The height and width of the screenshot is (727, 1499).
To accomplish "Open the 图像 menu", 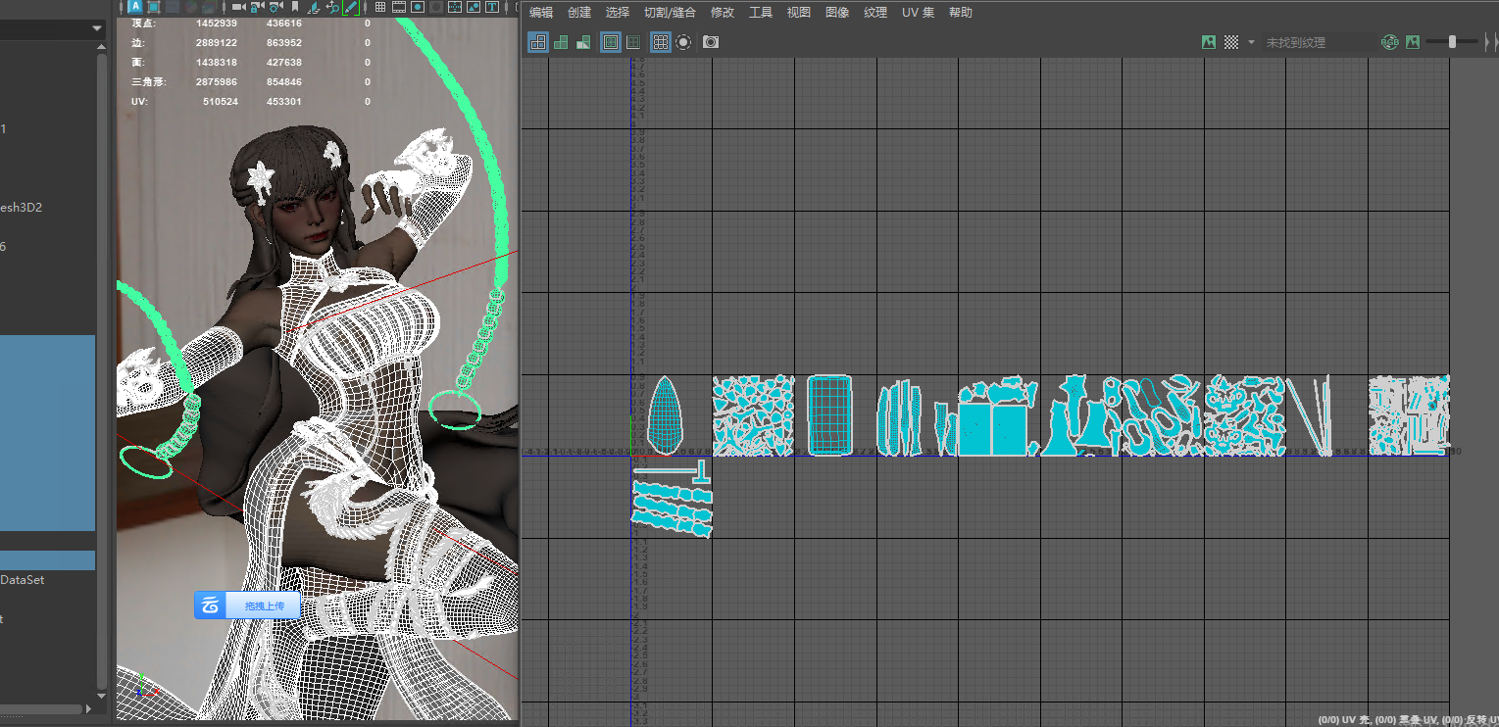I will click(x=837, y=13).
